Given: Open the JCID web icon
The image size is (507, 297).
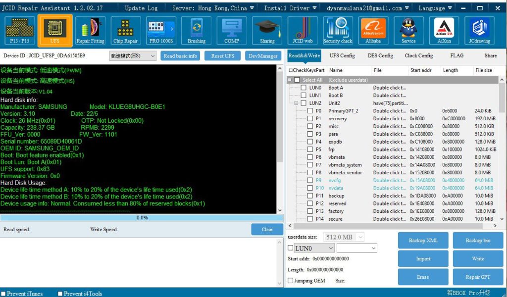Looking at the screenshot, I should [x=303, y=30].
